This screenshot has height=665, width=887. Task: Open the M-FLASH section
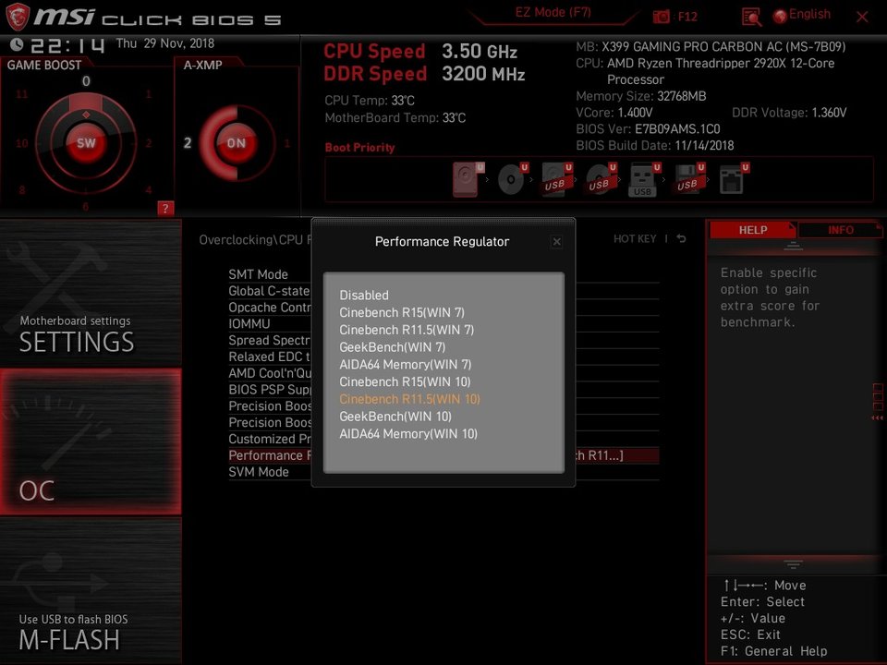[x=91, y=591]
